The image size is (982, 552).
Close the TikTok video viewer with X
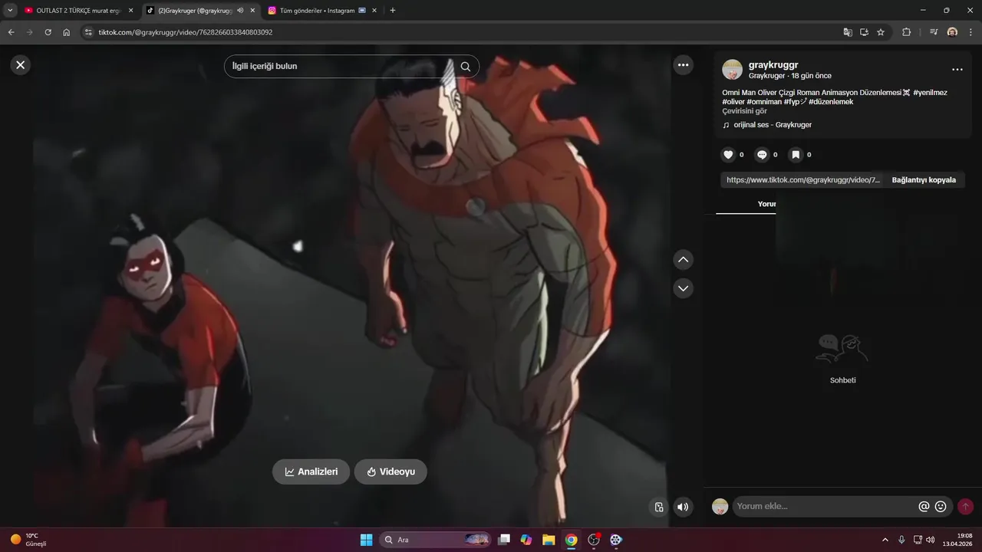pos(21,65)
